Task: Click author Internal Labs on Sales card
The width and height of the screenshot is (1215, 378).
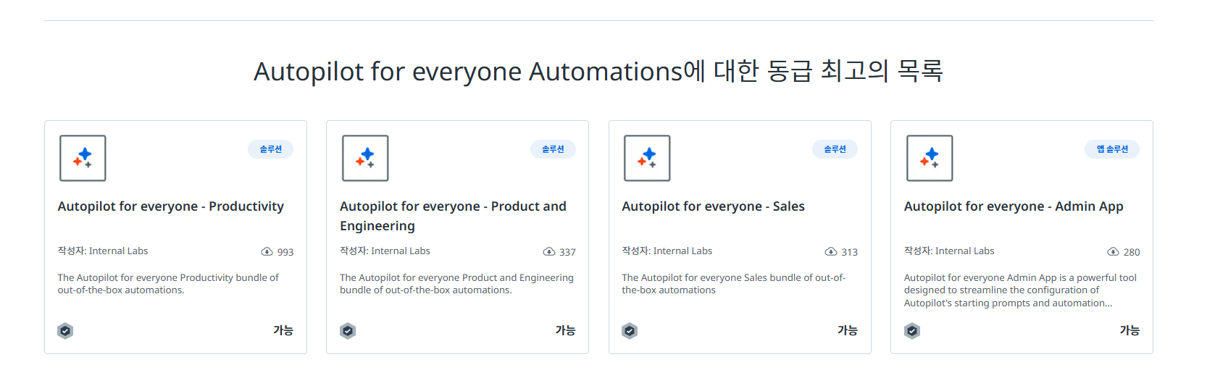Action: 682,251
